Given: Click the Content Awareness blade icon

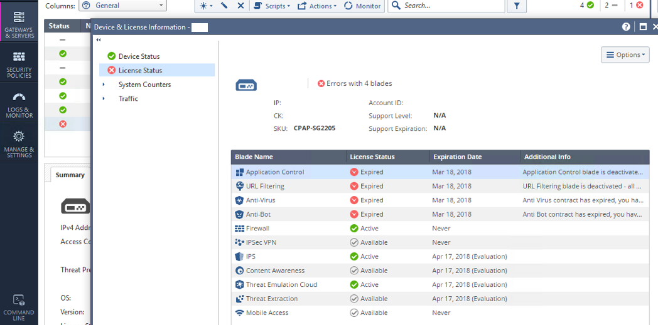Looking at the screenshot, I should [240, 271].
